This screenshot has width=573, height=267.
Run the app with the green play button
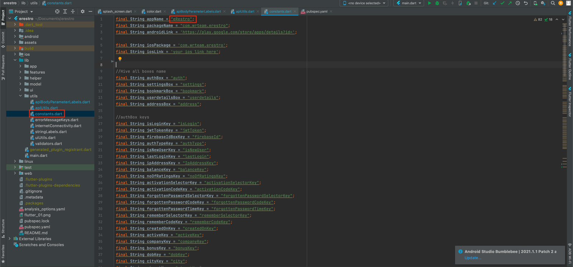point(429,3)
